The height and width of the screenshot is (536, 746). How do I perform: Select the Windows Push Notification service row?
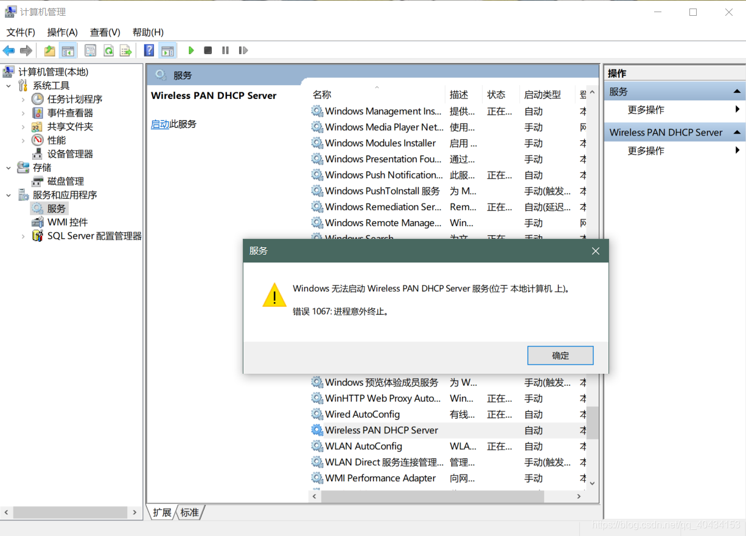[x=448, y=175]
